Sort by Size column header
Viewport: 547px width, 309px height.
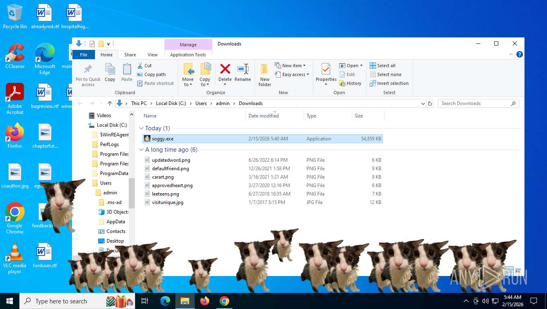coord(368,116)
